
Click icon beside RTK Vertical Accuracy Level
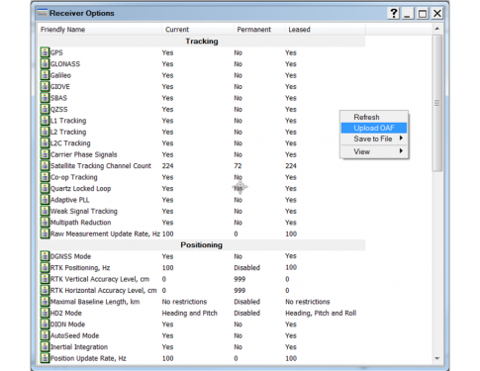(x=45, y=279)
